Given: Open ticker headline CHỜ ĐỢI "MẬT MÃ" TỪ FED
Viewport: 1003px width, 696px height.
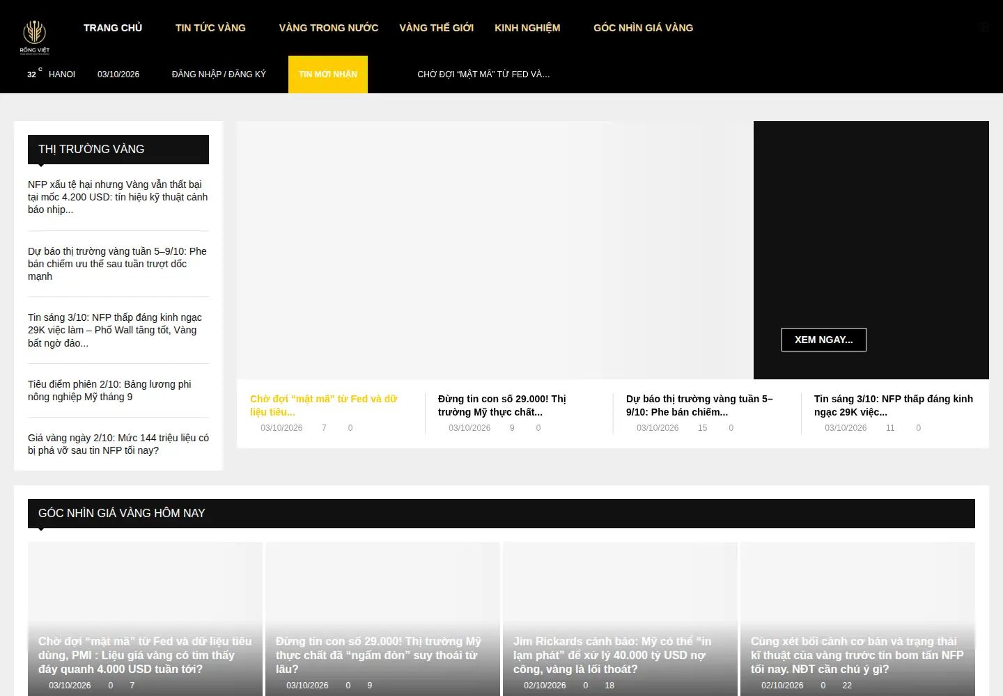Looking at the screenshot, I should point(483,74).
